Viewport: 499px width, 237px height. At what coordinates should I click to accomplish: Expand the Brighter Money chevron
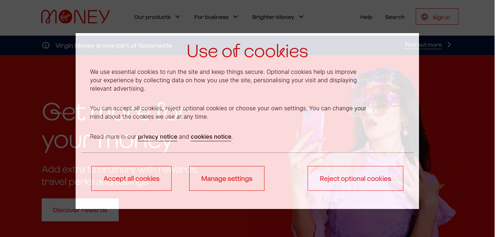tap(301, 17)
